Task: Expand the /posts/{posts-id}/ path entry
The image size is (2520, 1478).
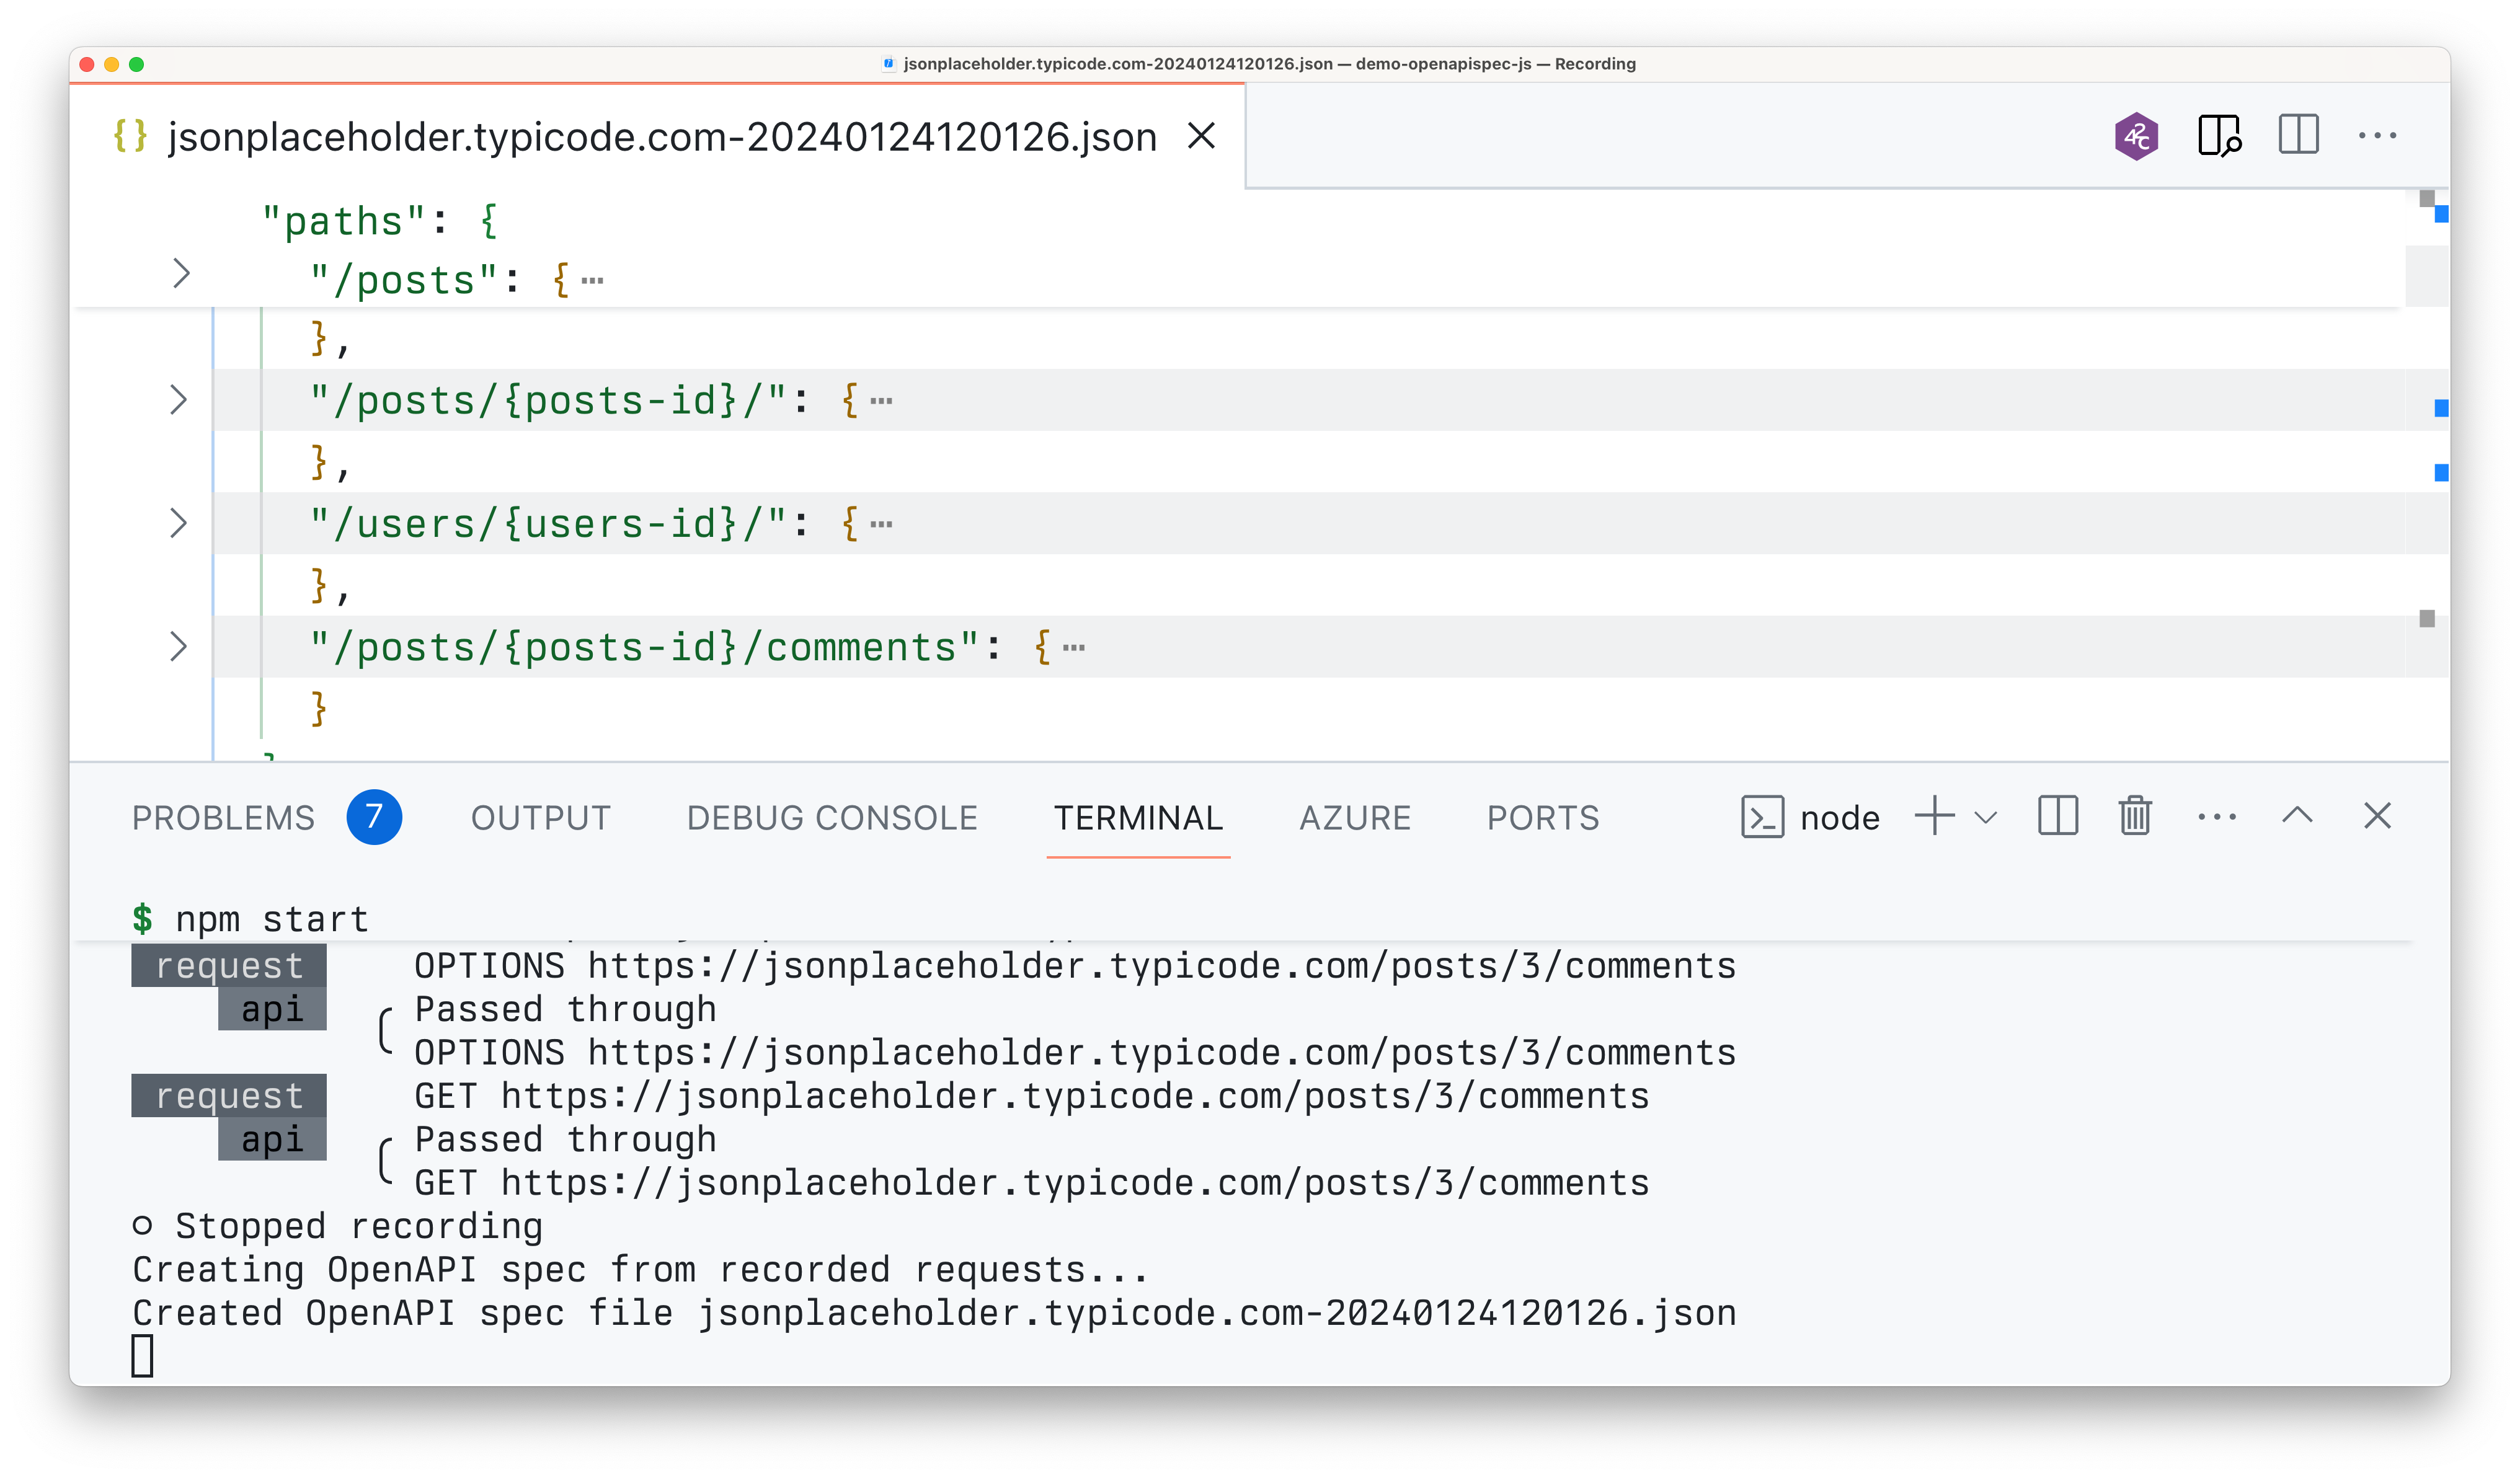Action: click(x=180, y=399)
